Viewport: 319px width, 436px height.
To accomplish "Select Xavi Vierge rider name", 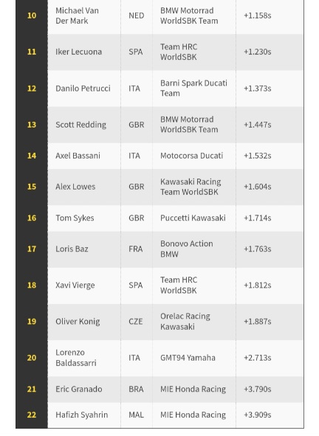I will coord(75,285).
